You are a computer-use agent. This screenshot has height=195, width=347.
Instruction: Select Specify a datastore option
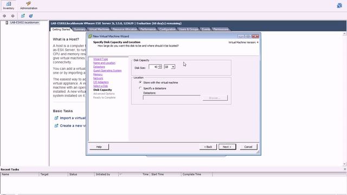(140, 88)
